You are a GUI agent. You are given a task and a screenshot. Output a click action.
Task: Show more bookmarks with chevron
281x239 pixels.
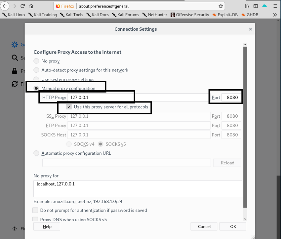tap(275, 15)
